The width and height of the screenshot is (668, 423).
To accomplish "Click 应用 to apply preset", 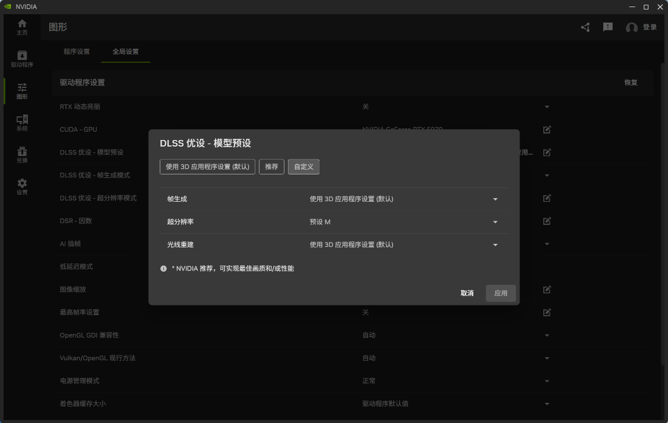I will coord(501,293).
